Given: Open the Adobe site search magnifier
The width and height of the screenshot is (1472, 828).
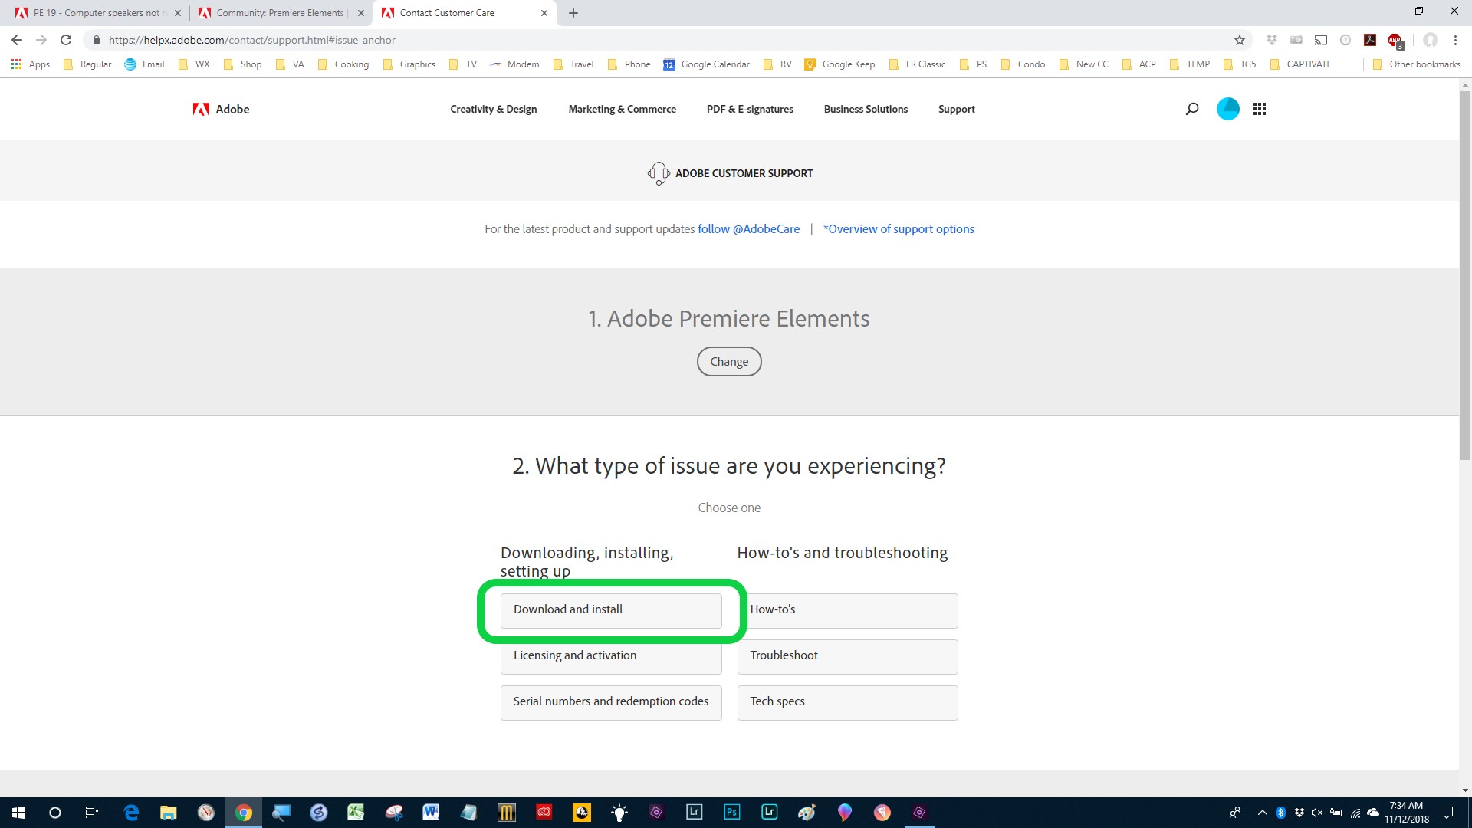Looking at the screenshot, I should [x=1192, y=109].
